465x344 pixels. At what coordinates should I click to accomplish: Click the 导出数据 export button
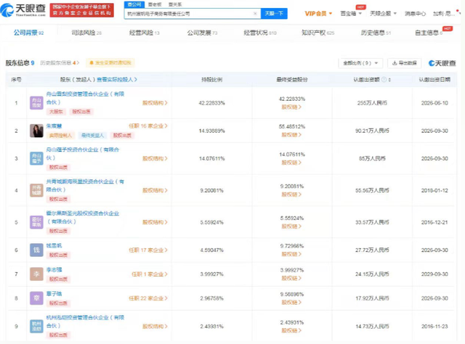(405, 63)
